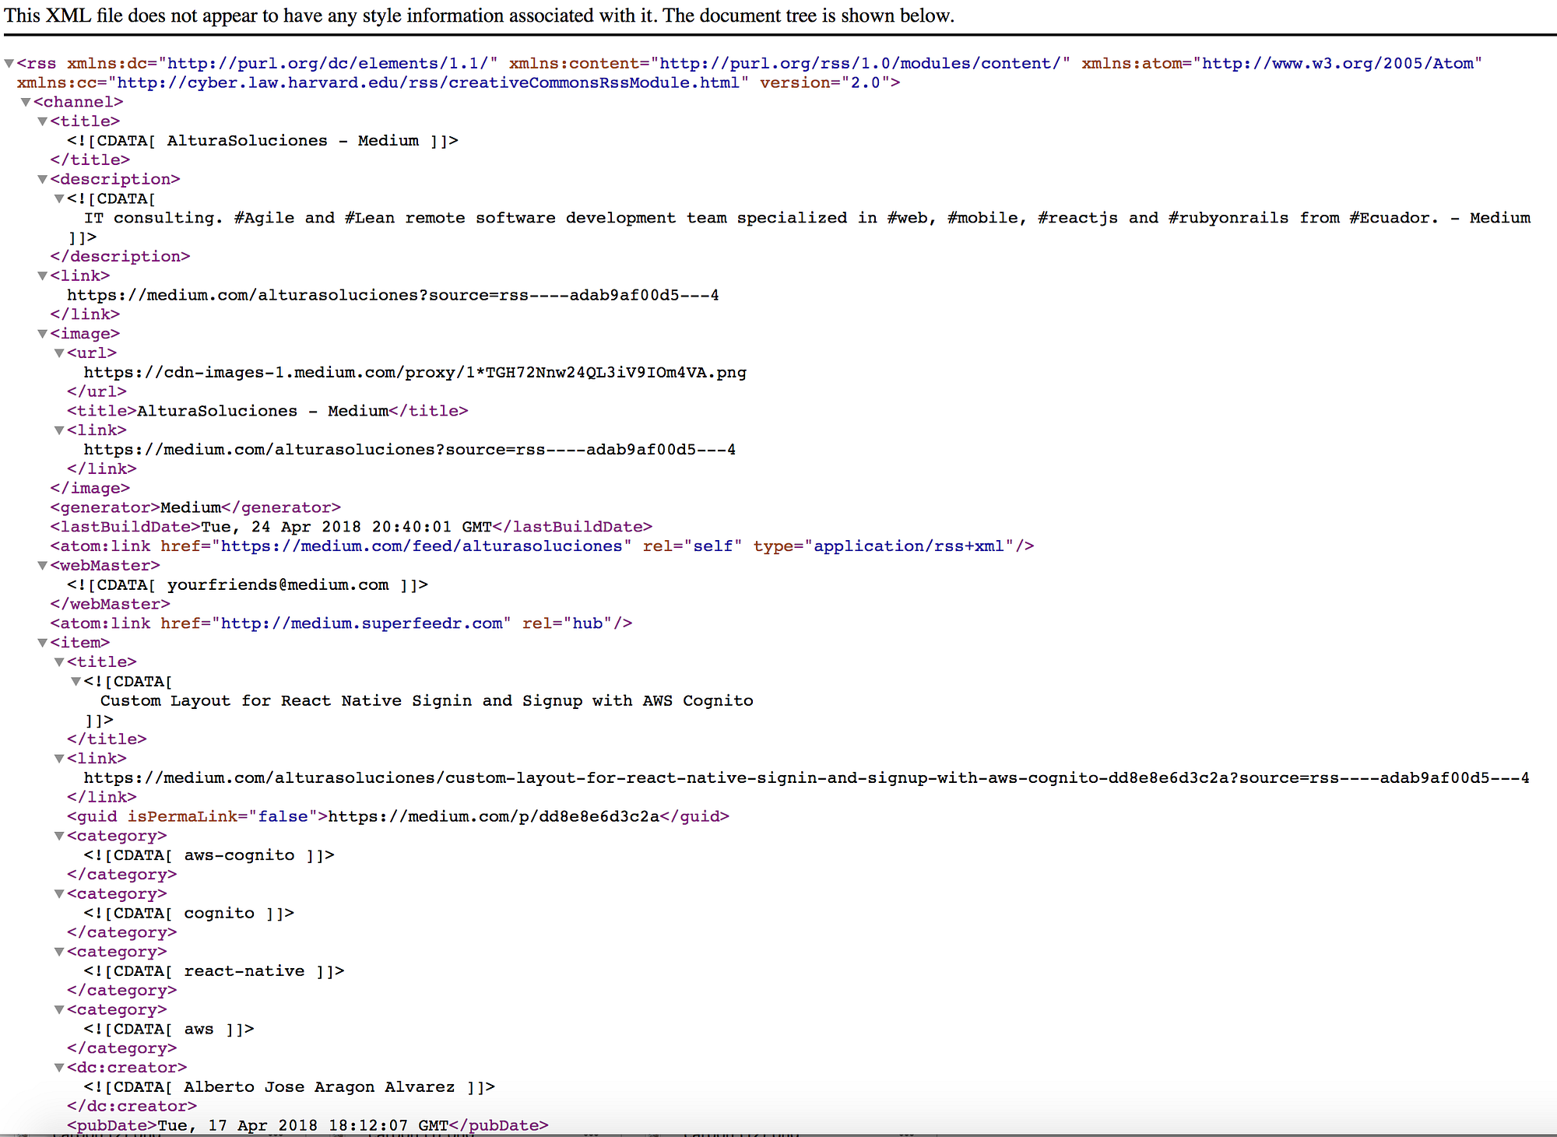
Task: Collapse the react-native category node
Action: pyautogui.click(x=59, y=952)
